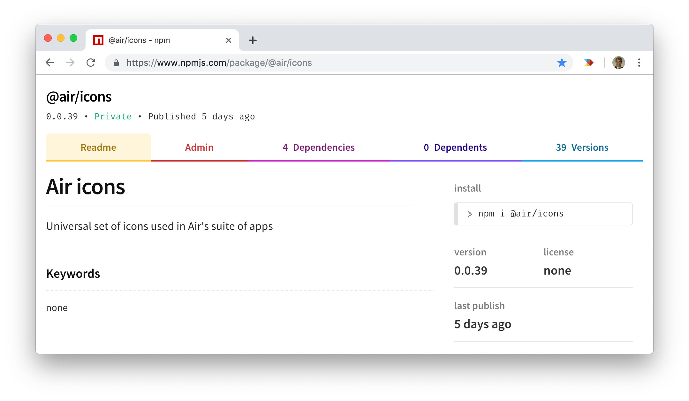Click the license label
Viewport: 689px width, 401px height.
[558, 252]
